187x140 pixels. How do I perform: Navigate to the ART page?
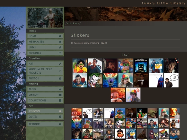45,64
